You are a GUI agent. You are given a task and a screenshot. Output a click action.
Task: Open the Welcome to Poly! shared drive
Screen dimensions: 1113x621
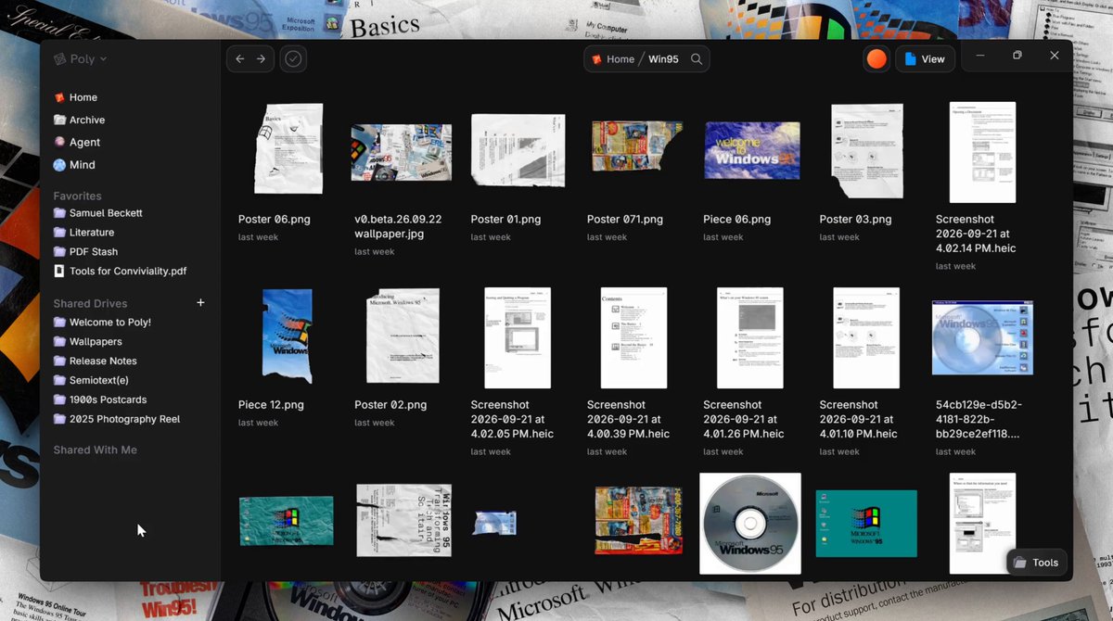(102, 323)
